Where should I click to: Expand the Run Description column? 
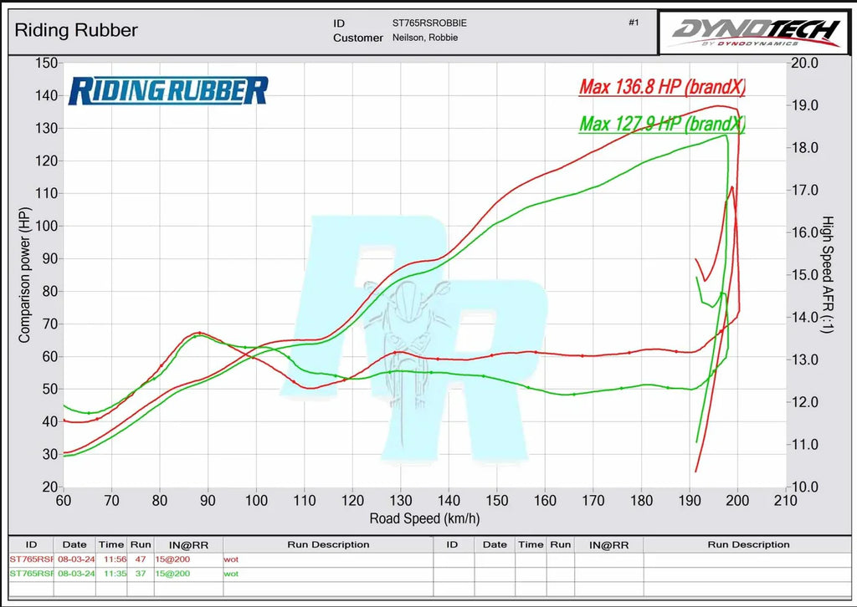coord(330,544)
